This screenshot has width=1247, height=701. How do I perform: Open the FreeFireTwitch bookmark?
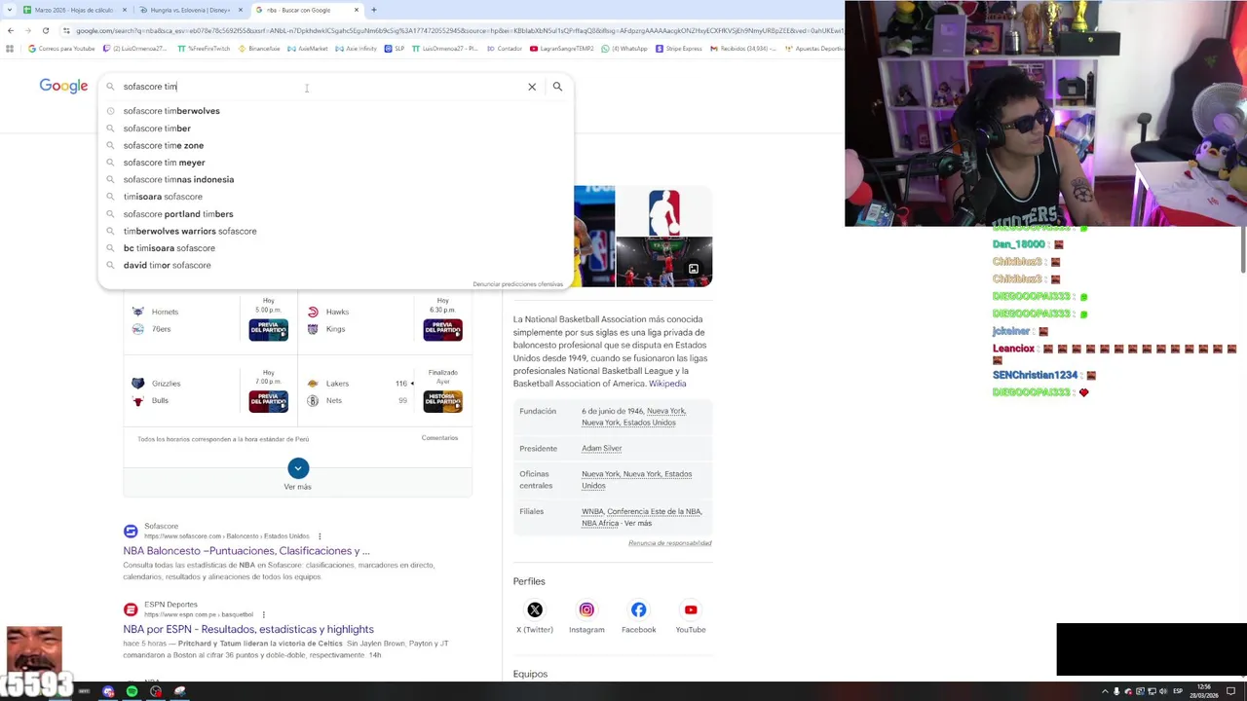tap(205, 49)
